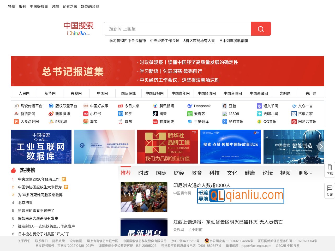Select the 淘宝 Taobao icon
Image resolution: width=335 pixels, height=251 pixels.
[86, 122]
